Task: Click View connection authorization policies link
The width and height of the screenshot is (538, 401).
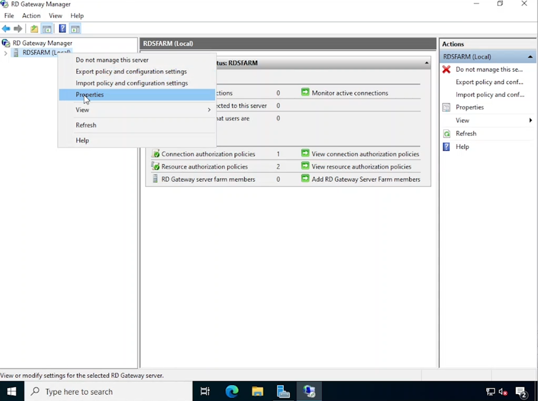Action: [x=365, y=154]
